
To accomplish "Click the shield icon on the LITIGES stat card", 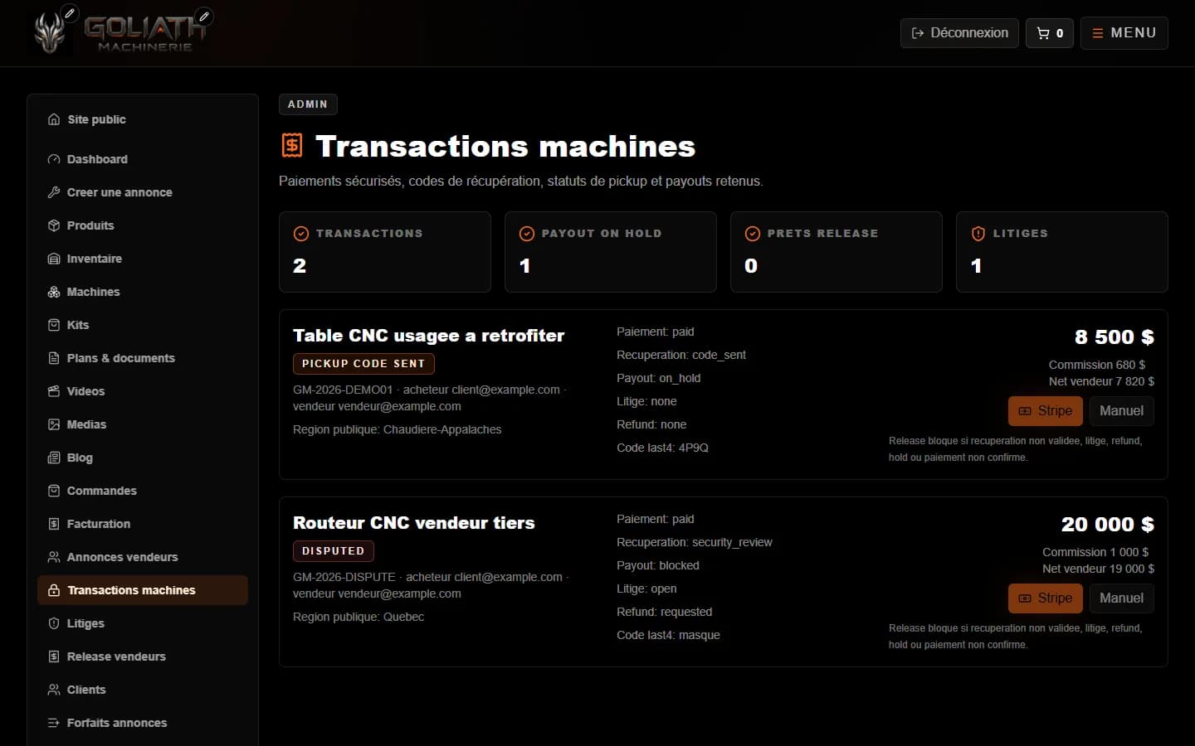I will pos(978,234).
